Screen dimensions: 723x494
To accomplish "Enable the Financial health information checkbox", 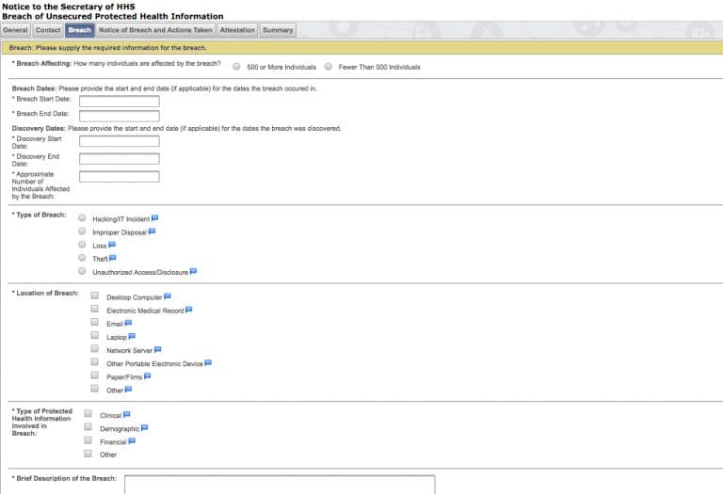I will click(88, 441).
